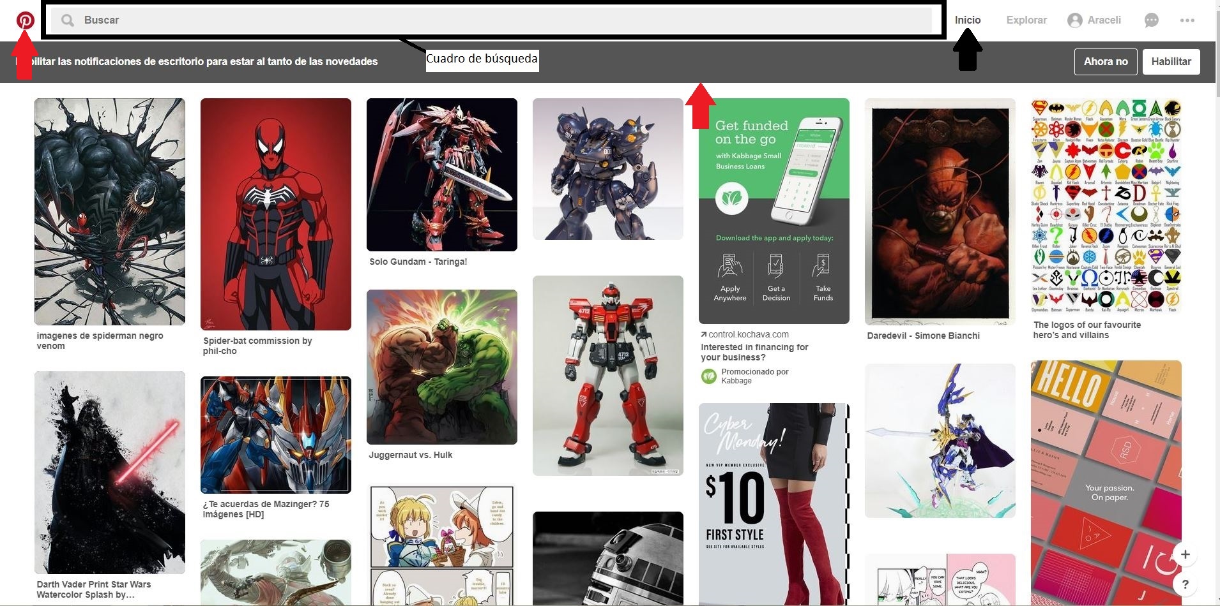Click imagenes de spiderman negro venom caption
1220x606 pixels.
pyautogui.click(x=100, y=341)
